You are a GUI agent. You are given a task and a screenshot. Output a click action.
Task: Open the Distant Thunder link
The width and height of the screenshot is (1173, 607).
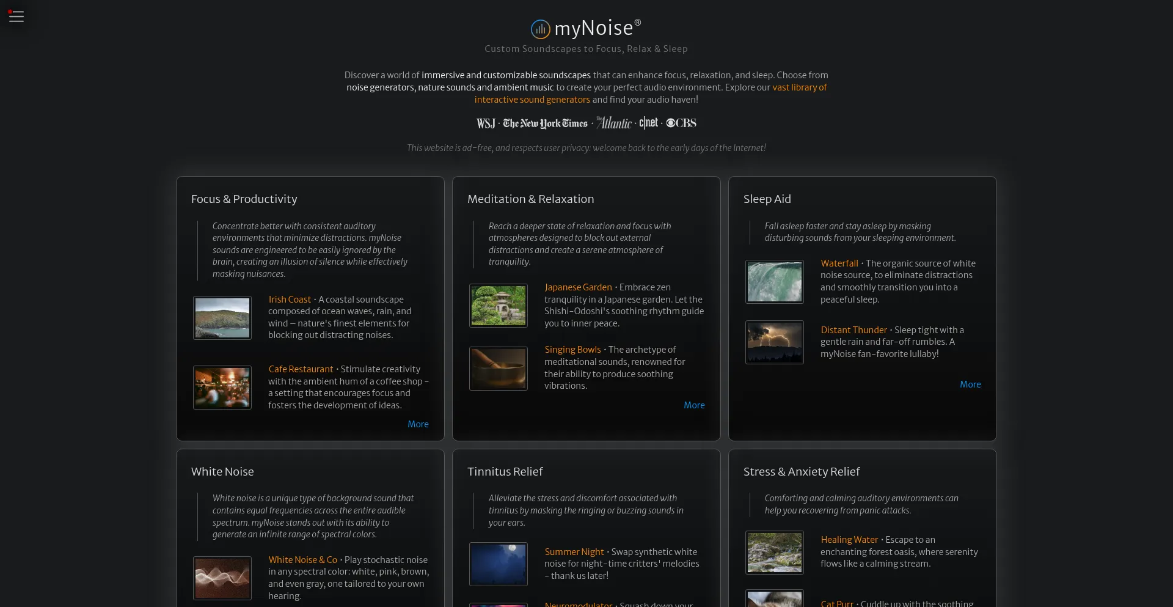853,330
